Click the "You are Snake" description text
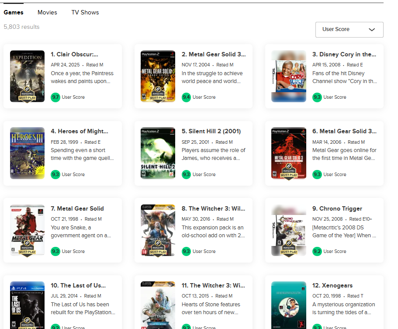Viewport: 398px width, 329px height. point(81,231)
